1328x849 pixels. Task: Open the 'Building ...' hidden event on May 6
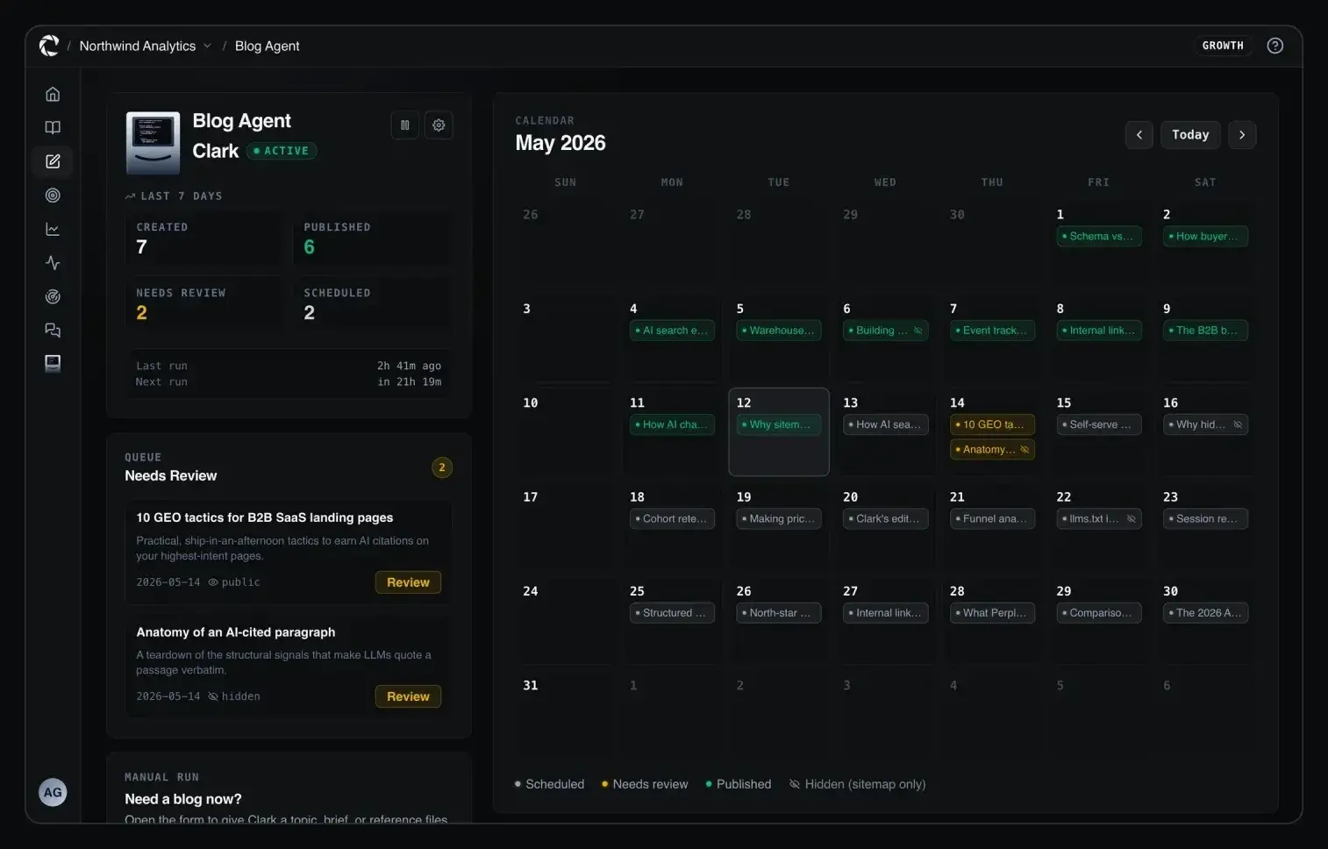pos(885,331)
